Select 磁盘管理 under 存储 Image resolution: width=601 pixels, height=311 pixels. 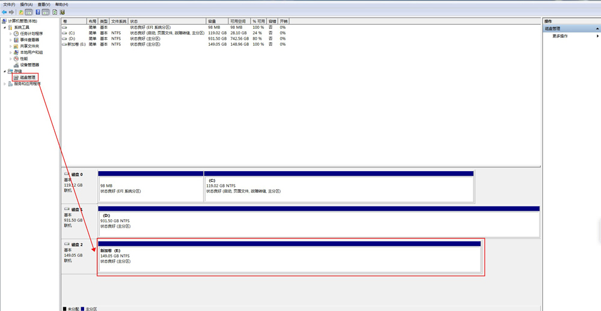pyautogui.click(x=28, y=77)
